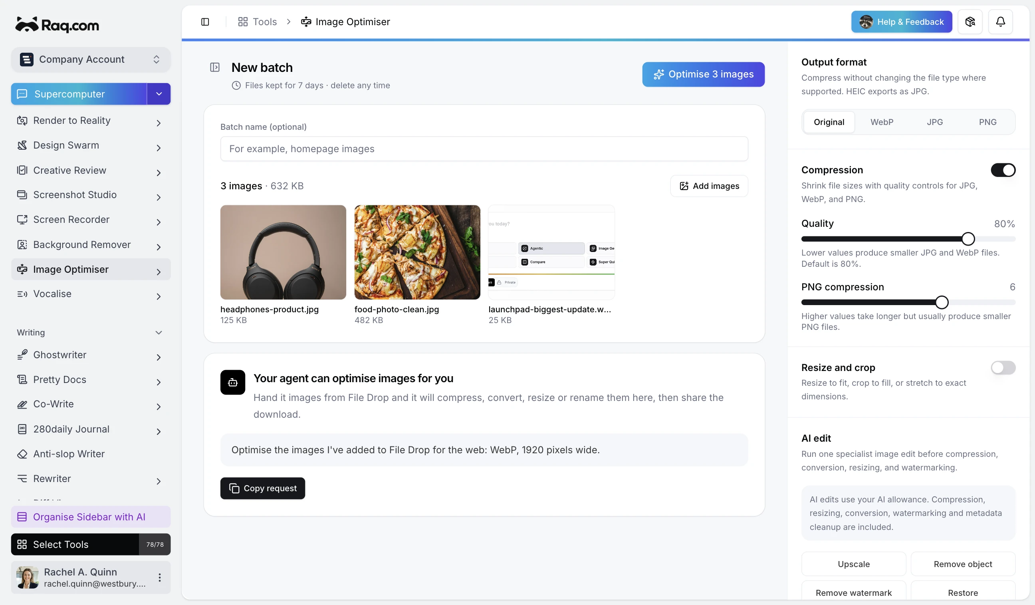Screen dimensions: 1035x605
Task: Expand the Co-Write chevron
Action: coord(159,407)
